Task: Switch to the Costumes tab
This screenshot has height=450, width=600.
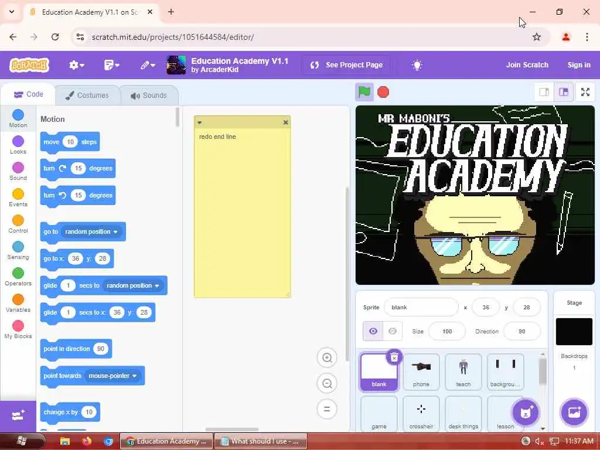Action: (x=87, y=96)
